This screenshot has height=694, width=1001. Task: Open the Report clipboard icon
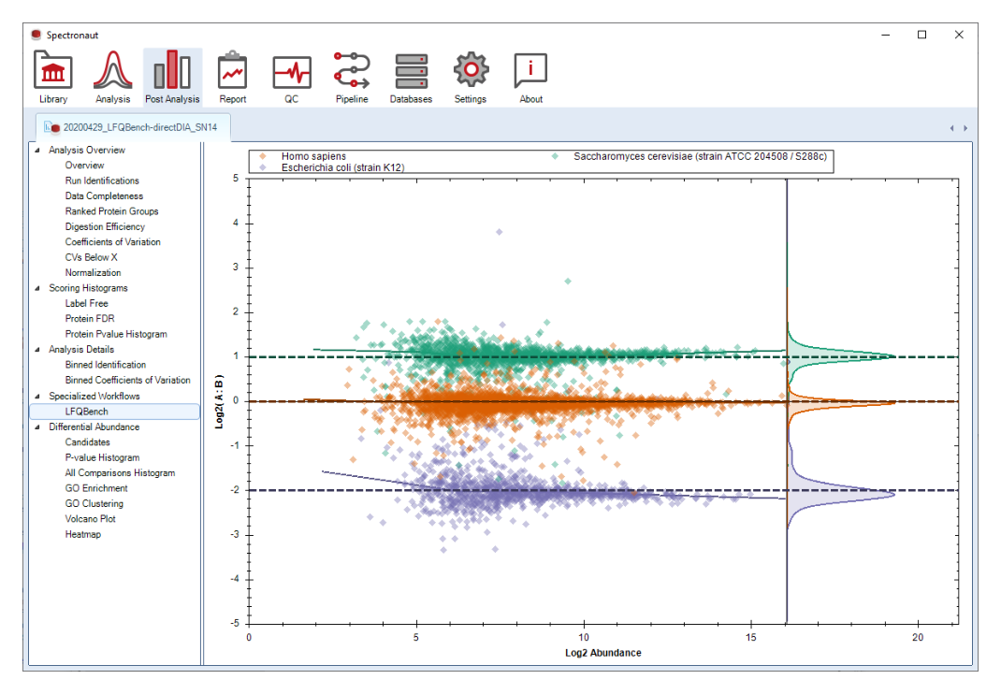tap(232, 77)
